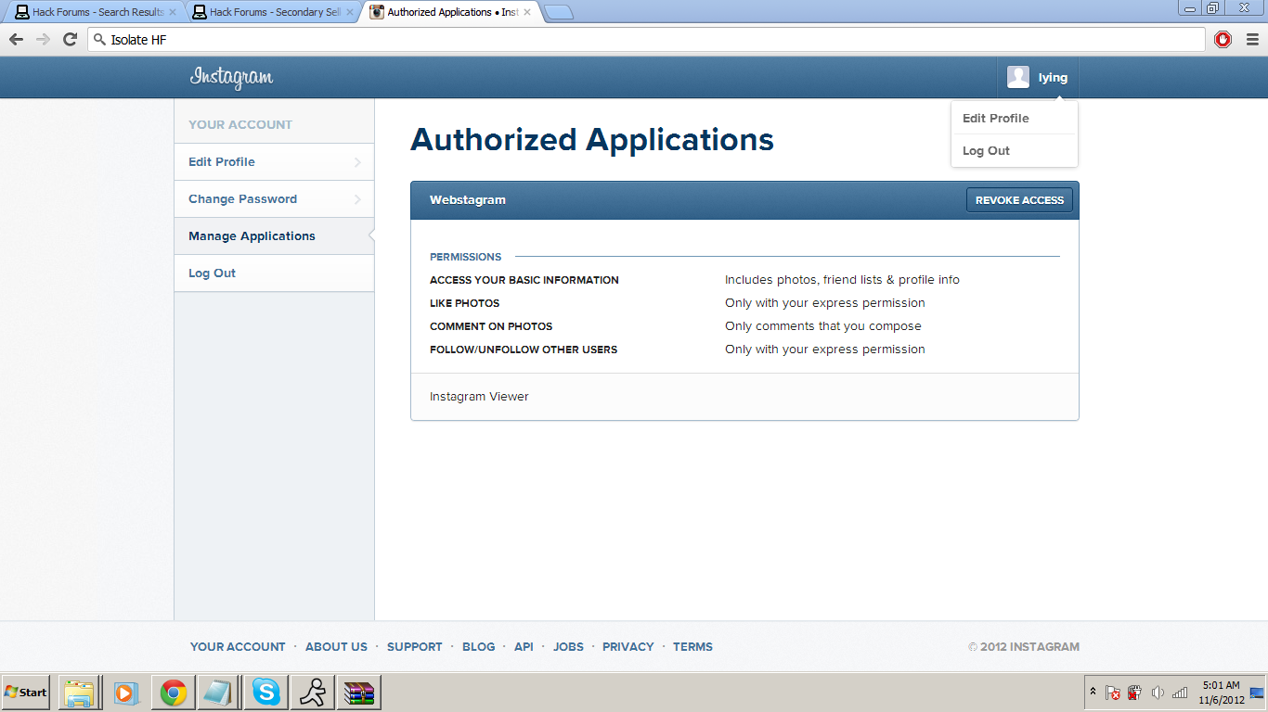Open Change Password in the sidebar
The height and width of the screenshot is (712, 1268).
[x=274, y=199]
